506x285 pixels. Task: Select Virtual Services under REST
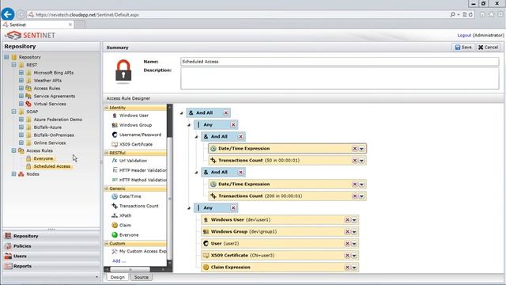point(50,104)
